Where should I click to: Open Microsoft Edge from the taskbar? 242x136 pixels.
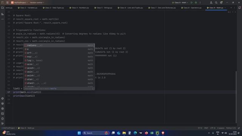[135, 133]
